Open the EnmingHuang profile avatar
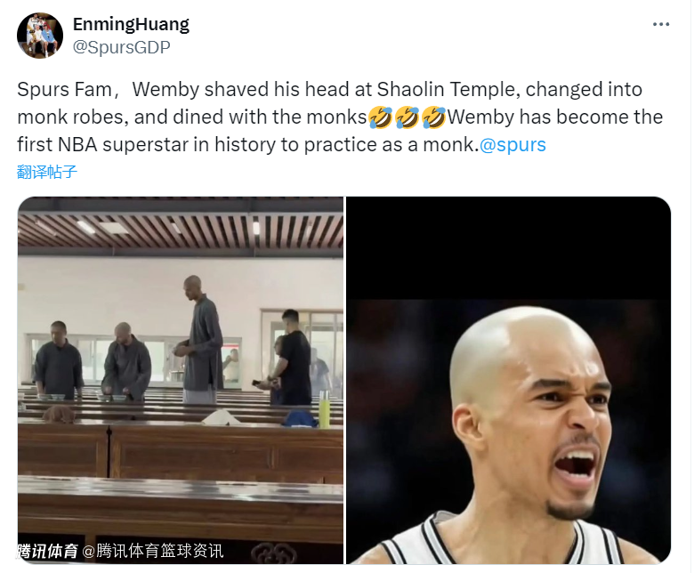Image resolution: width=694 pixels, height=573 pixels. 40,36
